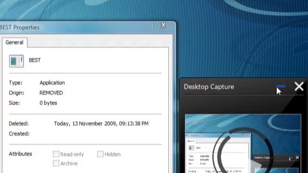Click the Desktop Capture preview thumbnail

pos(243,143)
